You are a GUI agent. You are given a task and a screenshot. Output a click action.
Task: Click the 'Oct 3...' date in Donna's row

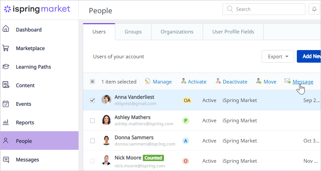(311, 141)
